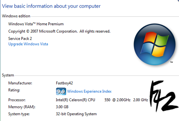This screenshot has height=121, width=179.
Task: Click the F42 manufacturer logo
Action: click(x=164, y=96)
